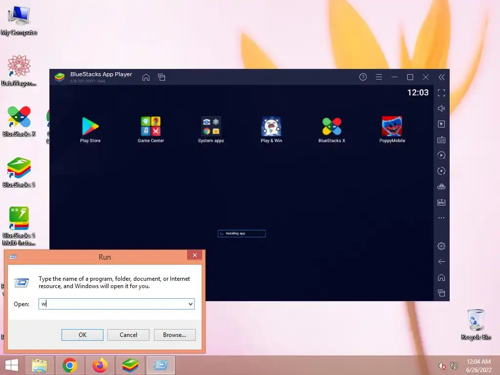Toggle BlueStacks fullscreen mode icon
Screen dimensions: 500x375
pyautogui.click(x=441, y=93)
